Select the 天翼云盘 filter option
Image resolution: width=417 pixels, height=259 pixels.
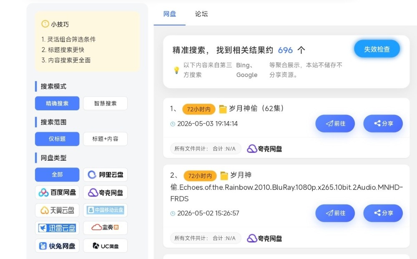tap(57, 210)
